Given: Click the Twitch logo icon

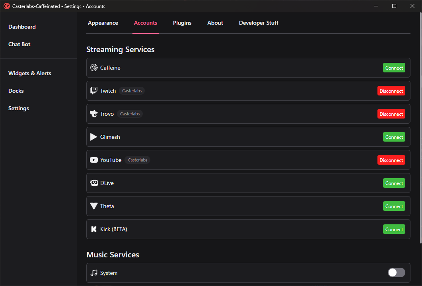Looking at the screenshot, I should click(94, 91).
